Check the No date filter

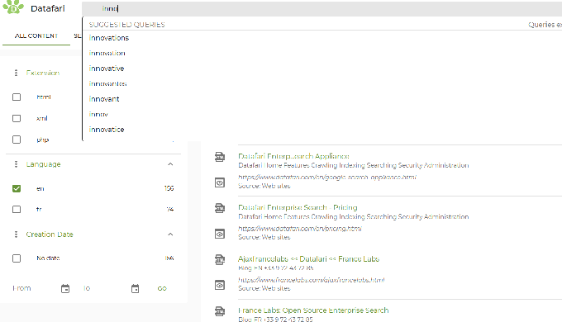pyautogui.click(x=17, y=258)
